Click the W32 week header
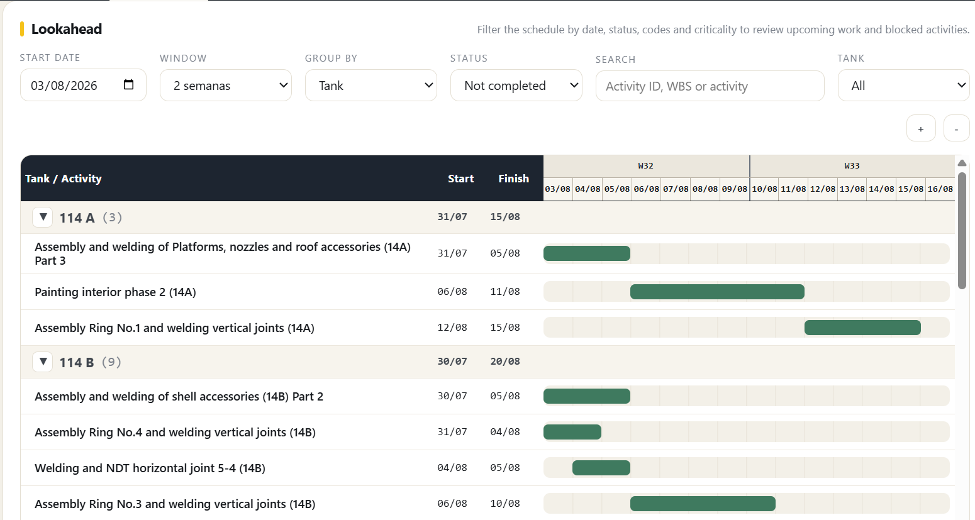The image size is (975, 520). point(646,166)
